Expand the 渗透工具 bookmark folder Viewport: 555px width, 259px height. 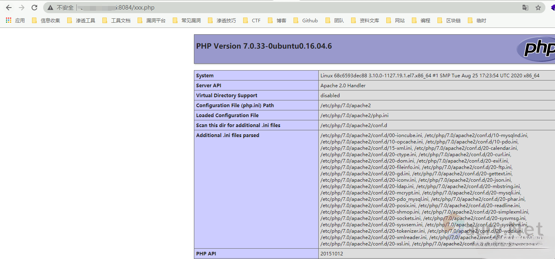(81, 20)
